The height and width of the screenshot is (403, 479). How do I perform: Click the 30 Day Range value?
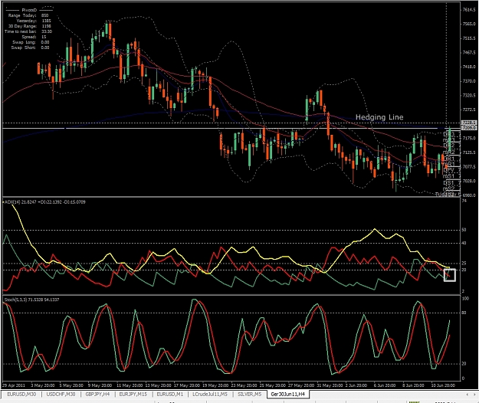[x=47, y=26]
